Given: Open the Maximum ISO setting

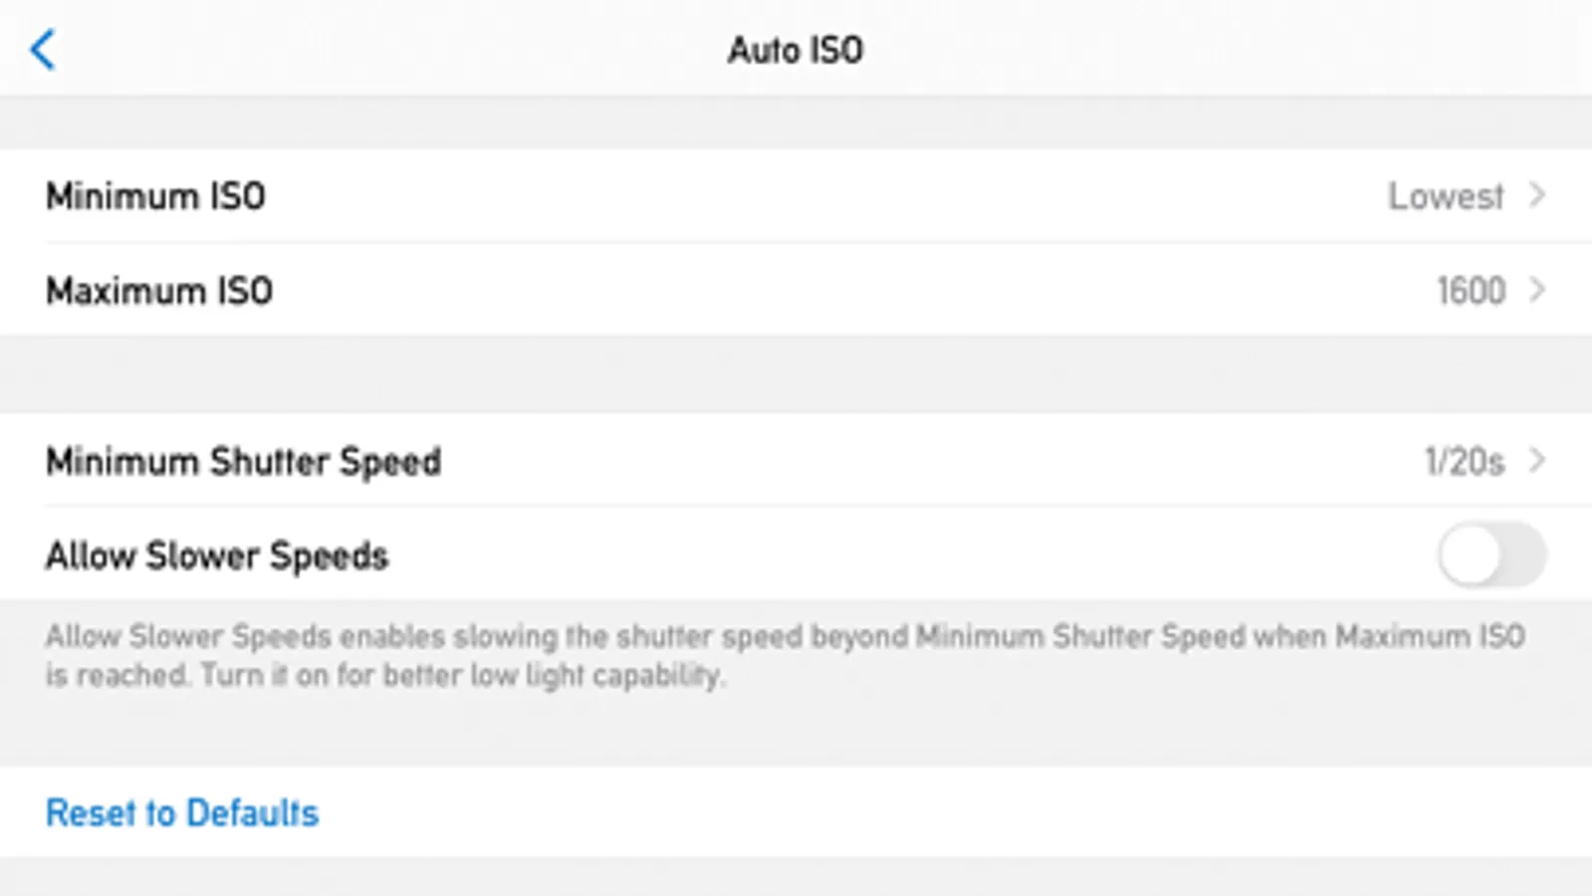Looking at the screenshot, I should click(x=159, y=291).
